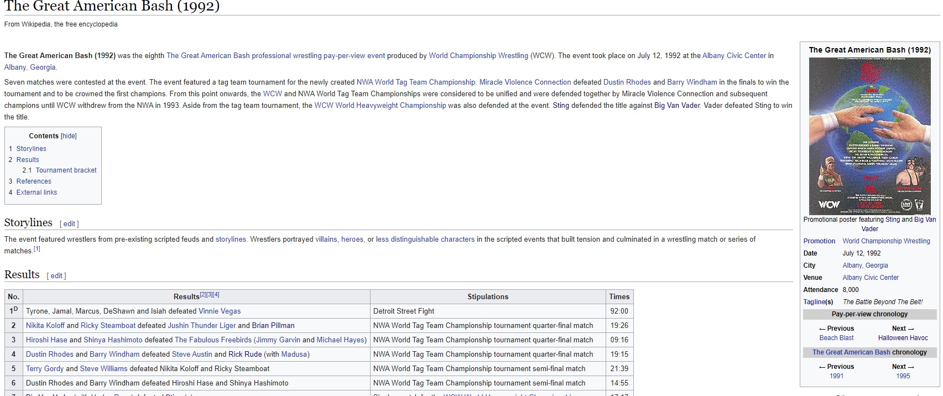Open Miracle Violence Connection link
The width and height of the screenshot is (943, 396).
coord(525,82)
